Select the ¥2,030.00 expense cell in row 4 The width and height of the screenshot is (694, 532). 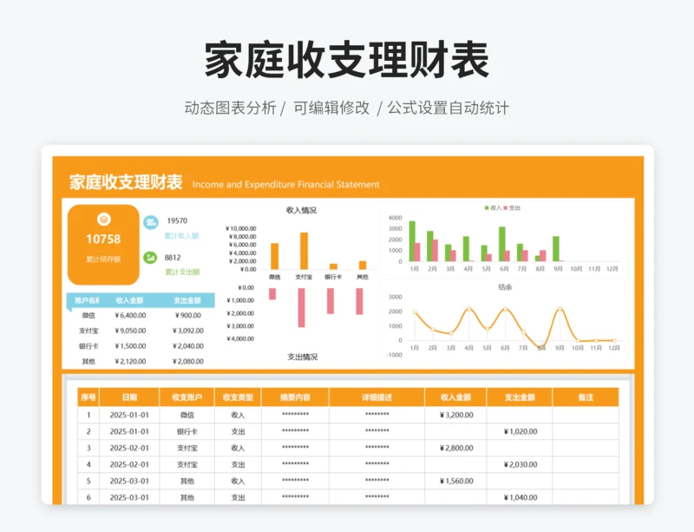[520, 464]
